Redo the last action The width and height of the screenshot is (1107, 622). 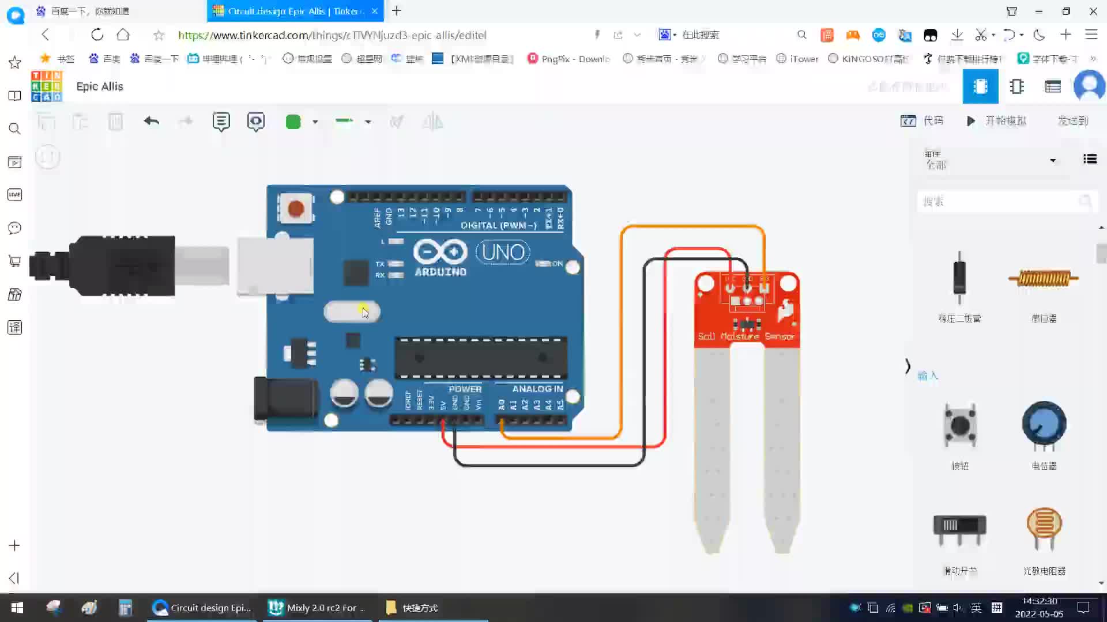186,121
